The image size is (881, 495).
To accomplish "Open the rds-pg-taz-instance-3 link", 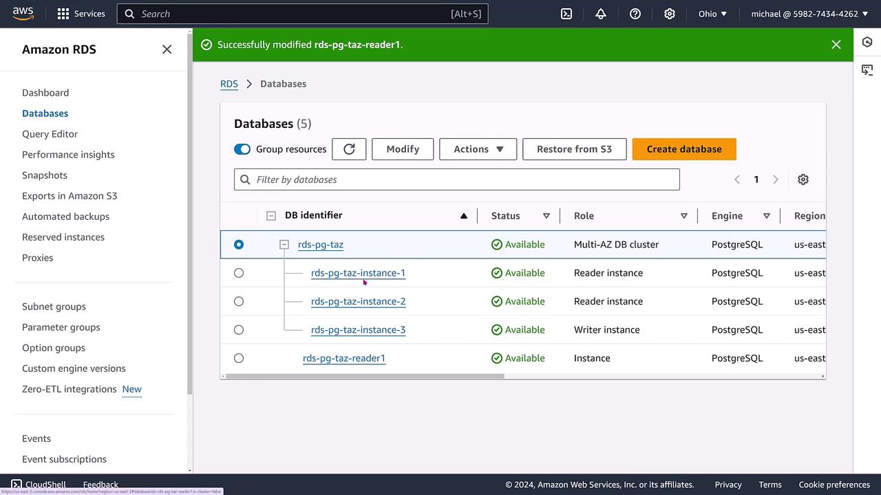I will (358, 330).
